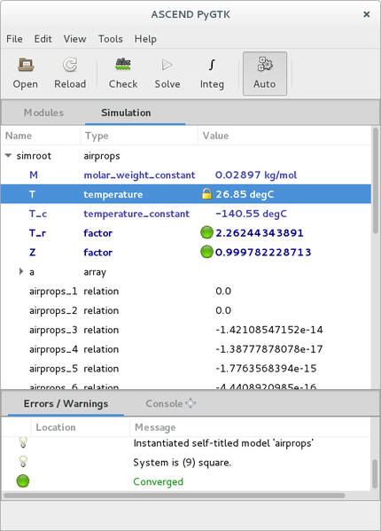Select the M molar_weight_constant row
The image size is (381, 531).
click(186, 175)
